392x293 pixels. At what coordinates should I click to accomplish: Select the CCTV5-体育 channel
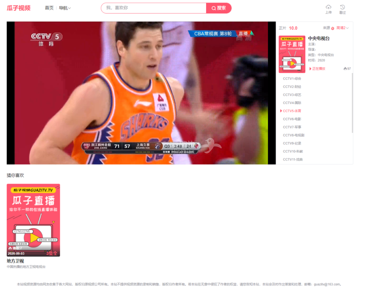coord(292,111)
